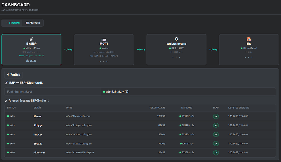Viewport: 281px width, 162px height.
Task: Click the STATUS column header
Action: tap(11, 108)
